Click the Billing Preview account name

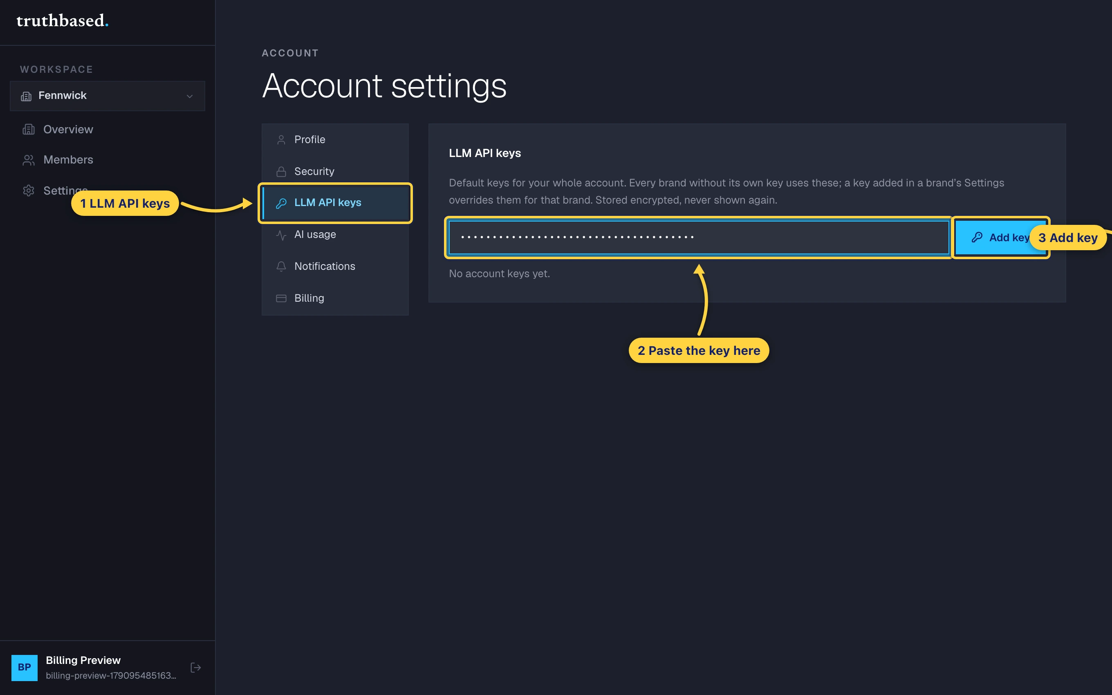click(x=83, y=660)
